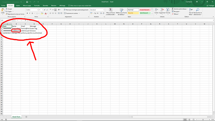Viewport: 215px width, 121px height.
Task: Undo the last action
Action: (x=30, y=2)
